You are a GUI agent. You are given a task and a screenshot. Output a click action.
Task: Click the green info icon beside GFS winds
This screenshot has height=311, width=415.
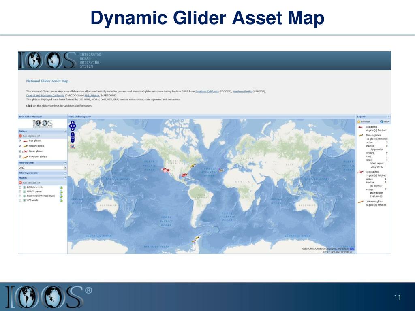coord(24,200)
